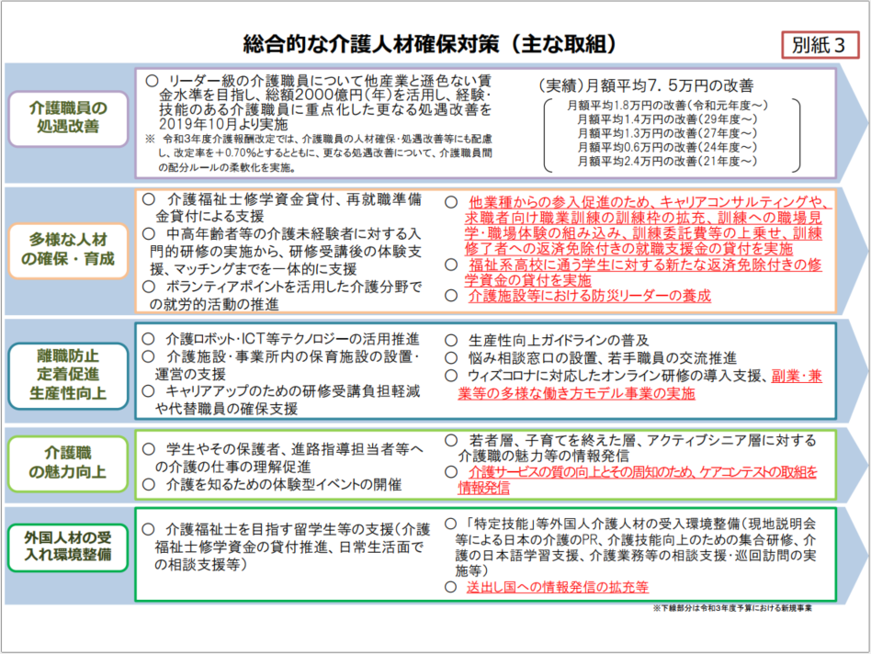871x654 pixels.
Task: Open the underlined 副業・兼業 text
Action: tap(796, 376)
